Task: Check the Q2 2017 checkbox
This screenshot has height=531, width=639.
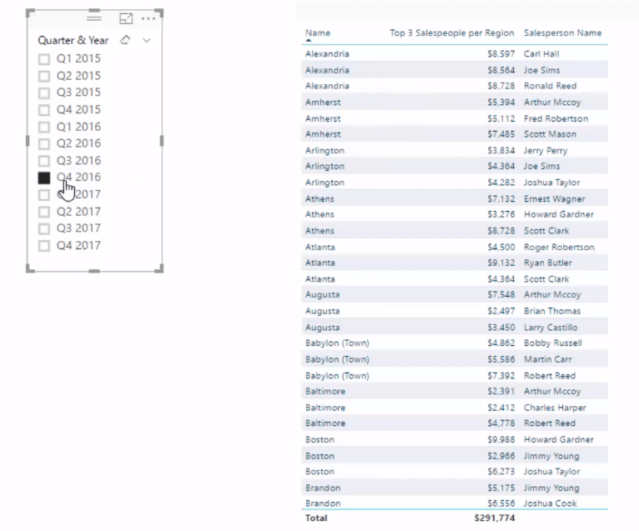Action: click(x=44, y=212)
